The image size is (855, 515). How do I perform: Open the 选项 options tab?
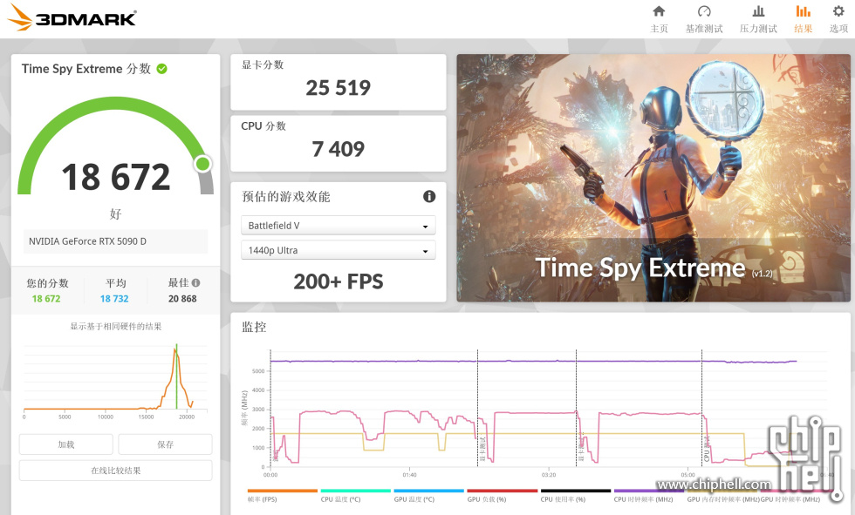pyautogui.click(x=838, y=19)
